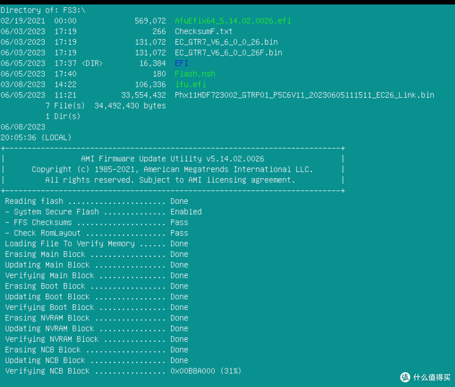Click the 'Directory of: FS3:\' header
Viewport: 455px width, 387px height.
click(43, 10)
